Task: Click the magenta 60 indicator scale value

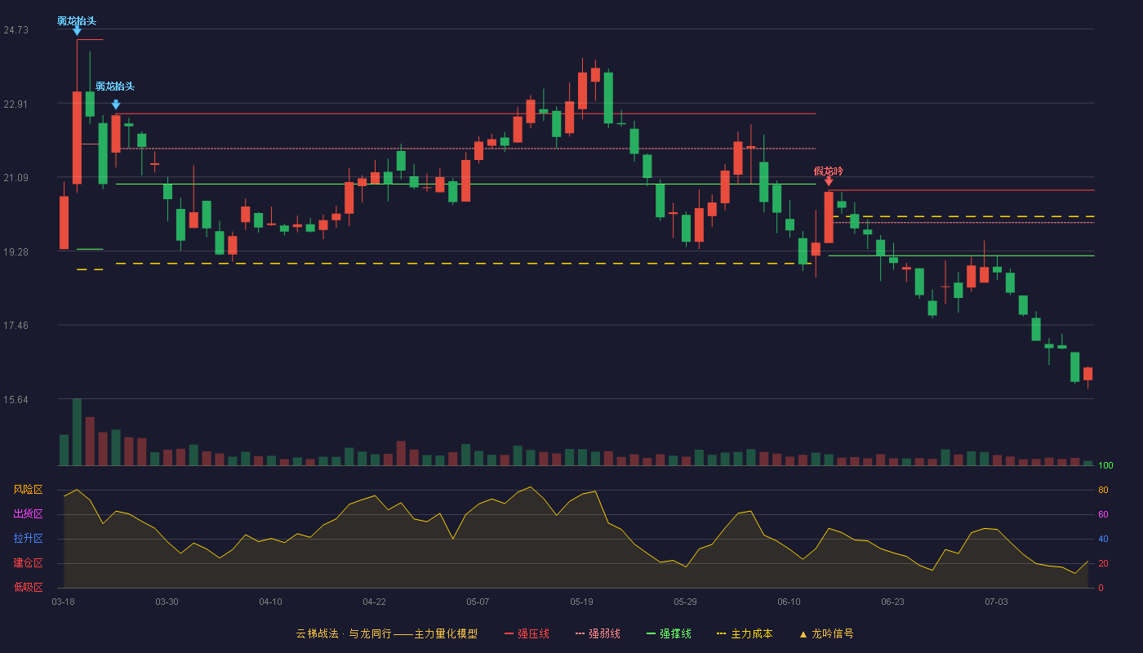Action: tap(1103, 514)
